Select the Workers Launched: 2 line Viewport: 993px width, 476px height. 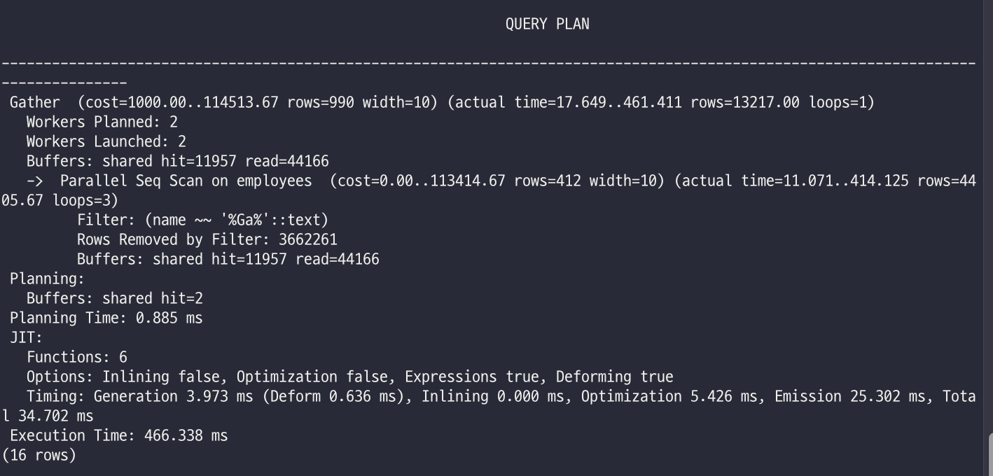point(106,142)
